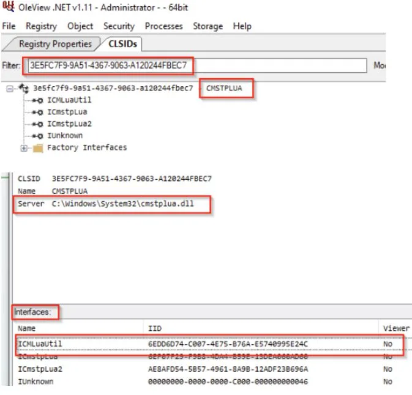
Task: Open the Object menu
Action: pyautogui.click(x=80, y=26)
